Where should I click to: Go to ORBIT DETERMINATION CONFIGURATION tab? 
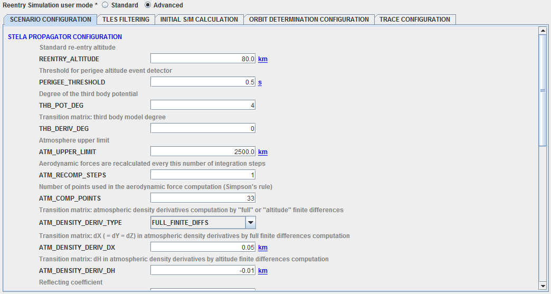click(x=309, y=20)
